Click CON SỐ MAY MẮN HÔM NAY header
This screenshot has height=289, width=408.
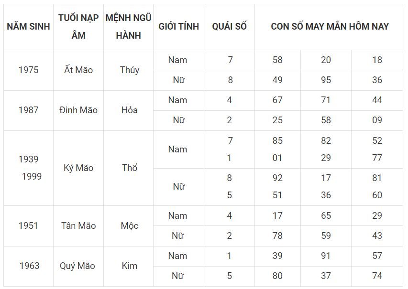click(330, 26)
